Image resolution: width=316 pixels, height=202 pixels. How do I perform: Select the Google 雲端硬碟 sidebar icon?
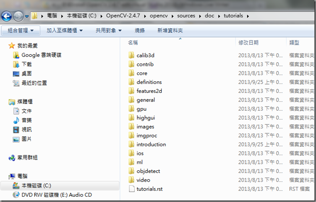tap(16, 55)
